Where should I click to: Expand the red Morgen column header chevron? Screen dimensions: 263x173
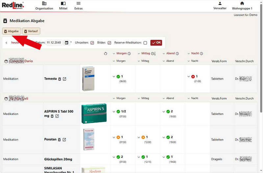coord(114,54)
